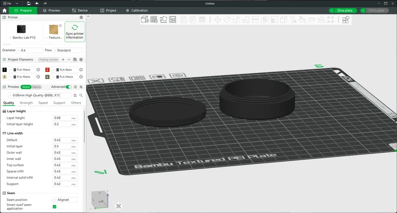Click filament 2 red color swatch
Image resolution: width=397 pixels, height=213 pixels.
click(47, 70)
